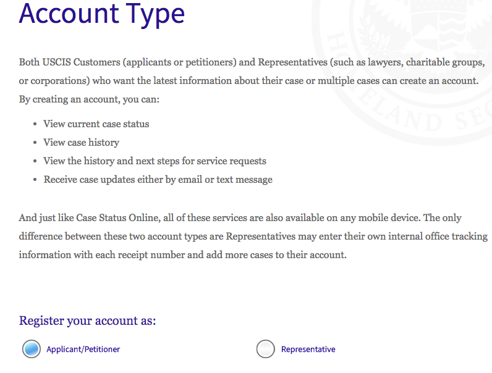Select the Applicant/Petitioner radio button

point(32,349)
